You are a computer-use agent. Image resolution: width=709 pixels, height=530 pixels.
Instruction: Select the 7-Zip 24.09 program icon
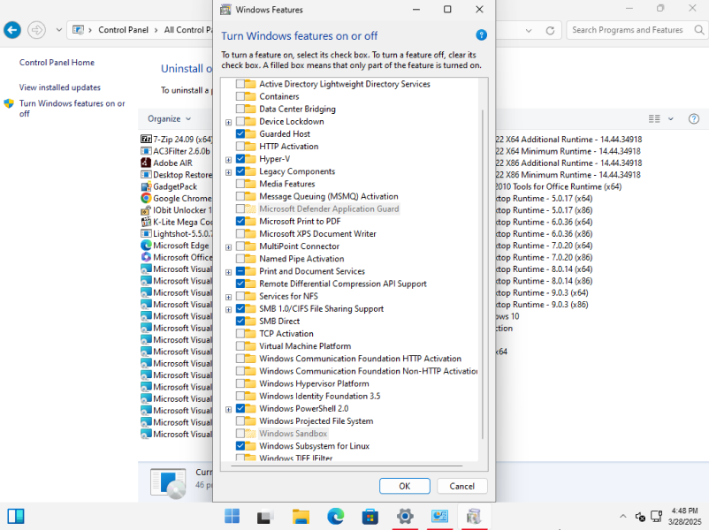(x=146, y=140)
